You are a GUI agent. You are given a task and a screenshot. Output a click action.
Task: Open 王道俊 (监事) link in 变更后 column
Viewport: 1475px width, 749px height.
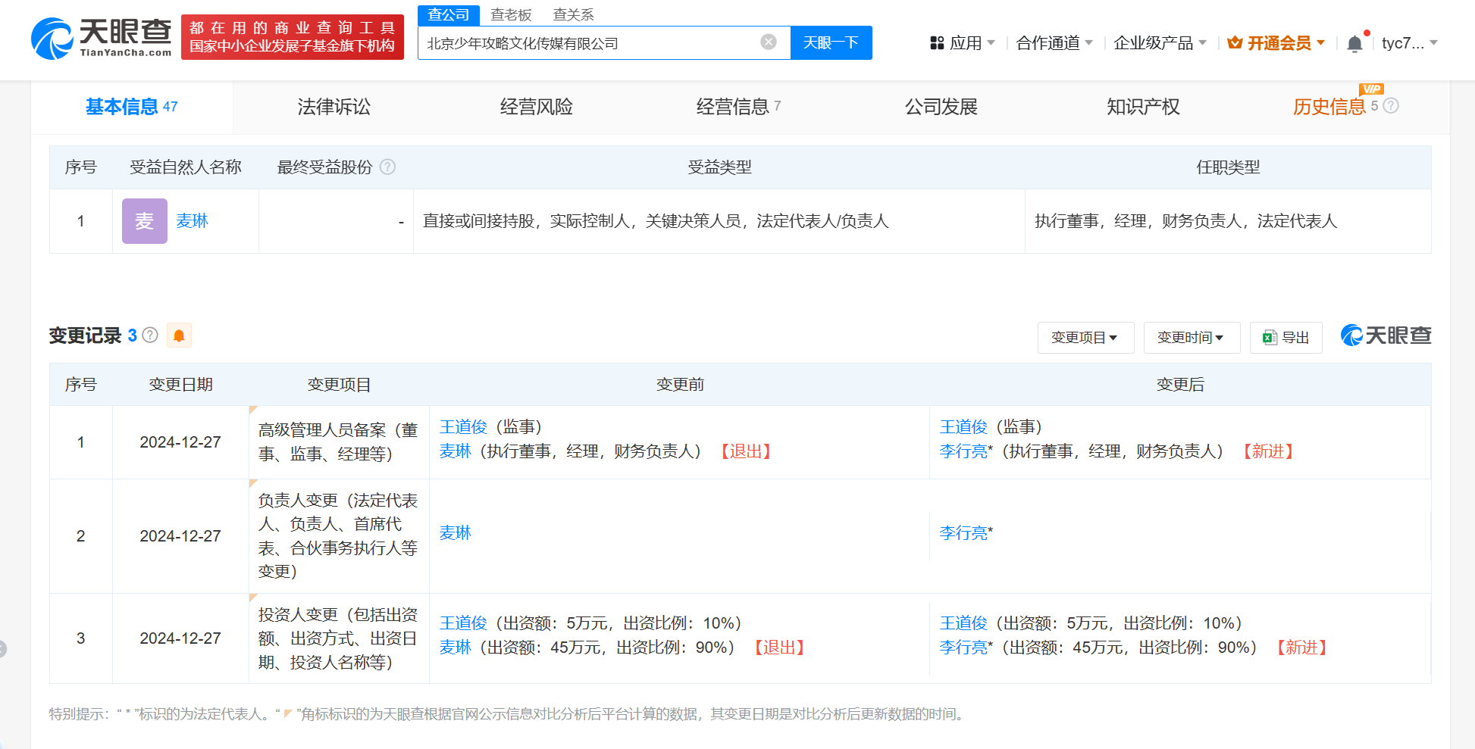coord(963,427)
